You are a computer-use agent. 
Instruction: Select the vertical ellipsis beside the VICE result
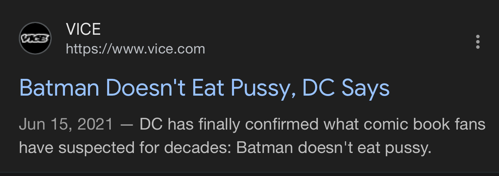pyautogui.click(x=477, y=42)
